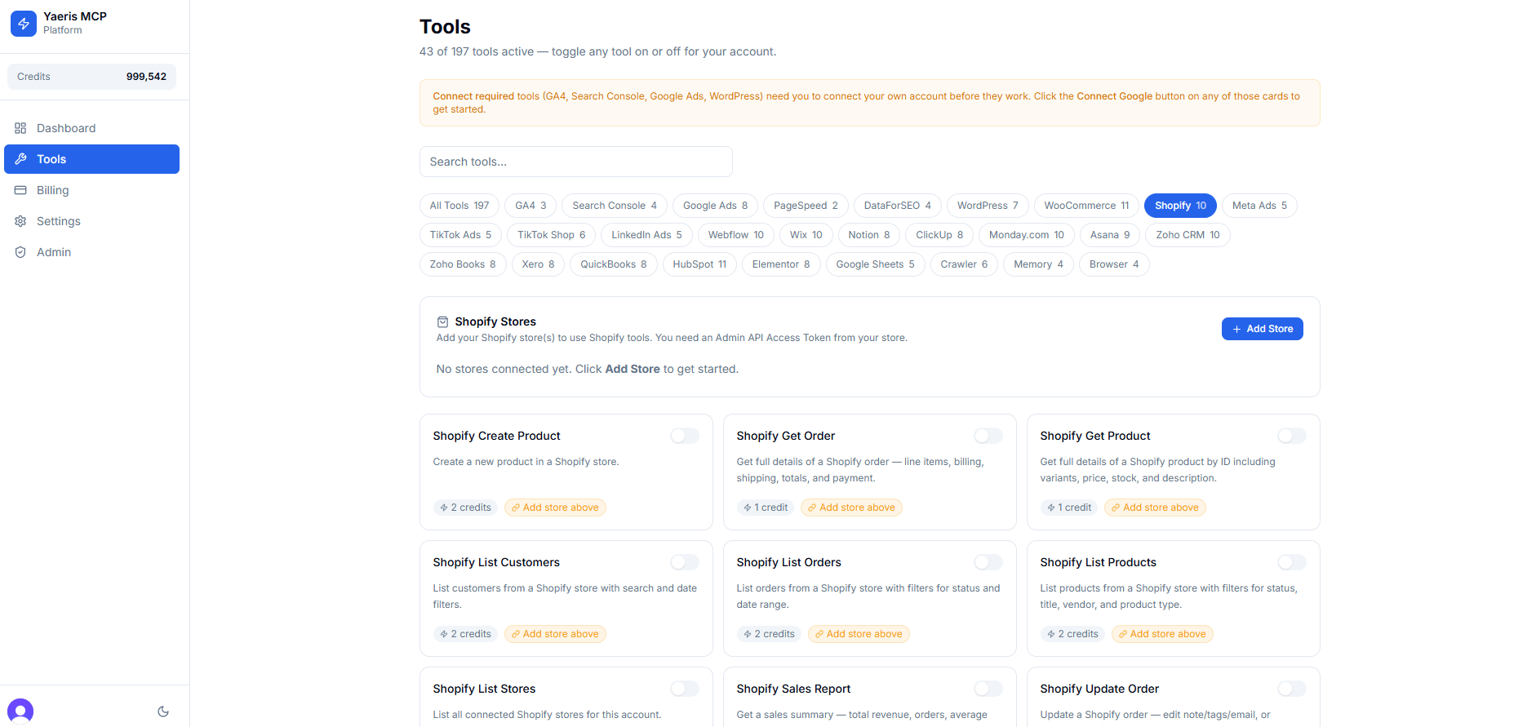
Task: Enable the Shopify Create Product tool
Action: pyautogui.click(x=685, y=436)
